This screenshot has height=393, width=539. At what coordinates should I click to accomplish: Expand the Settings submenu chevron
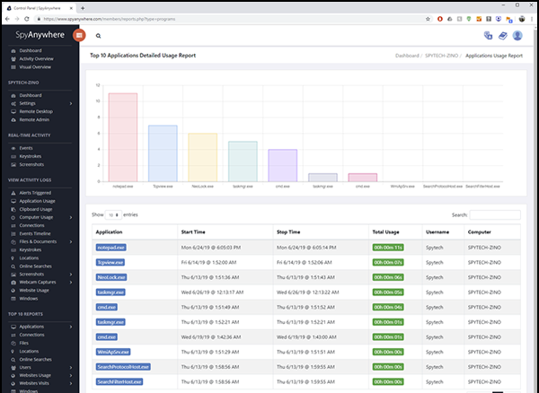tap(71, 103)
